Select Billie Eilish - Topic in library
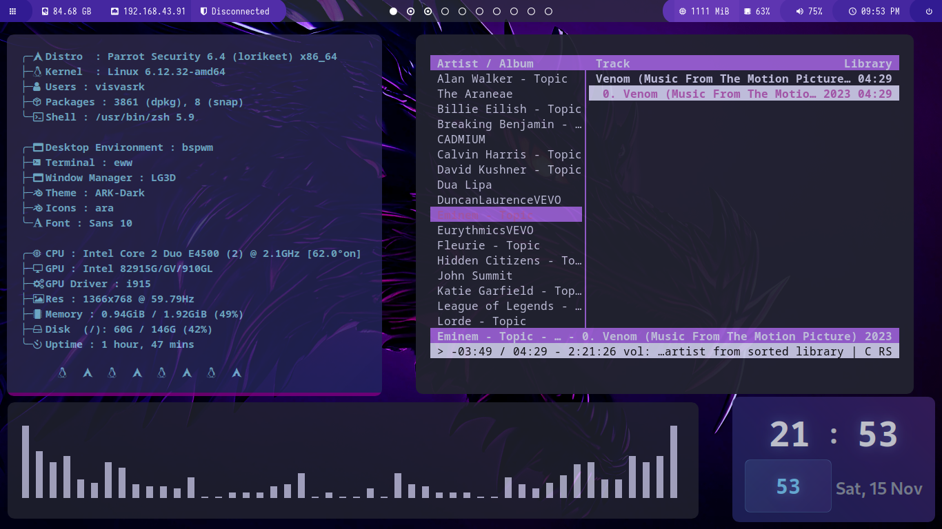The image size is (942, 529). [509, 109]
